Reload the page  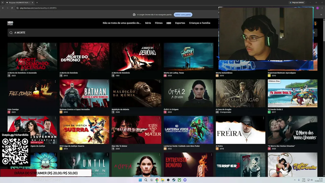(12, 8)
